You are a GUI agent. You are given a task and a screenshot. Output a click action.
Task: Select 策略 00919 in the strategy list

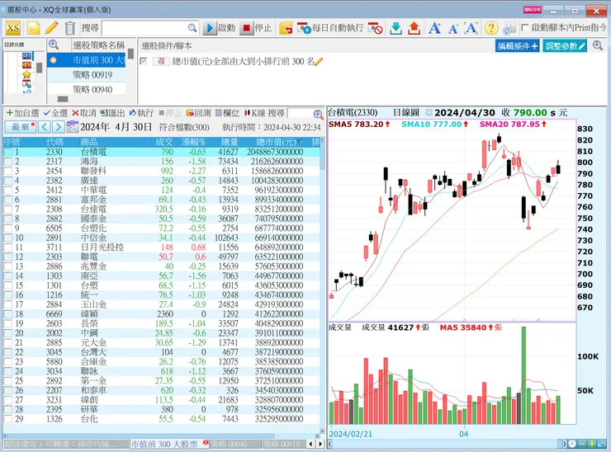click(87, 75)
